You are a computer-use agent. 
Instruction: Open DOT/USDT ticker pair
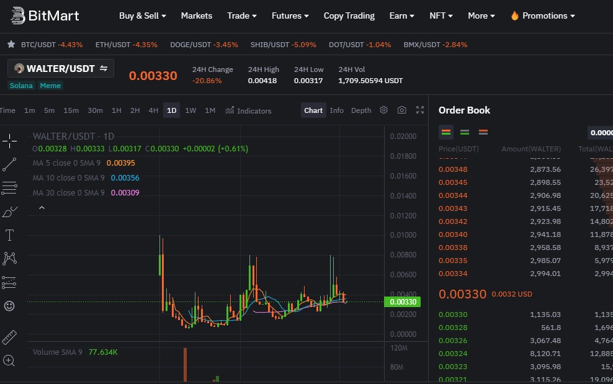pyautogui.click(x=360, y=45)
